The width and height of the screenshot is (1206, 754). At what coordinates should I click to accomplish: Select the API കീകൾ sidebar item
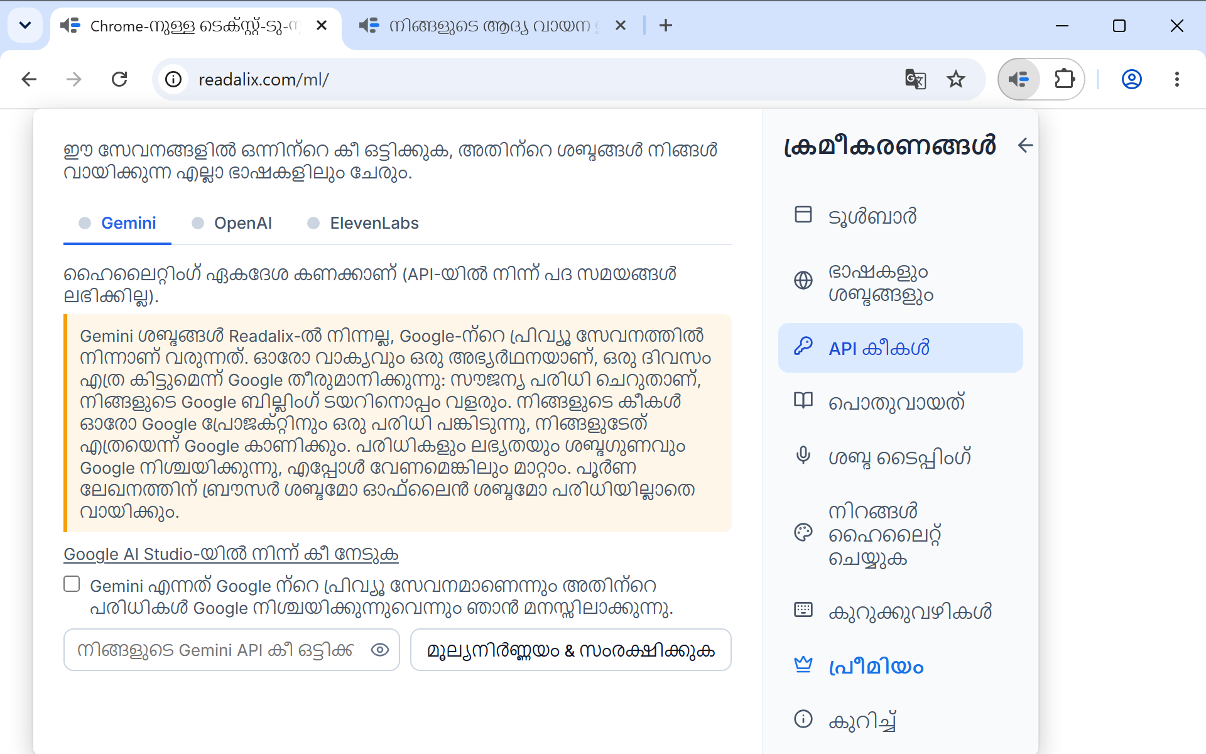[x=900, y=347]
